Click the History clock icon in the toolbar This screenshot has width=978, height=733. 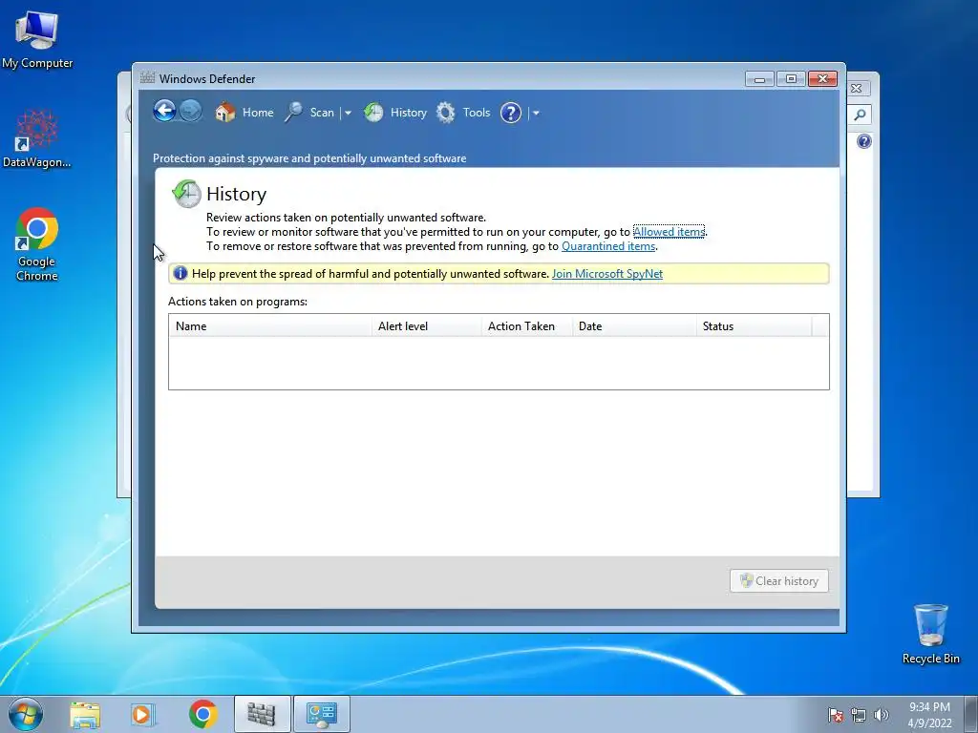coord(373,113)
